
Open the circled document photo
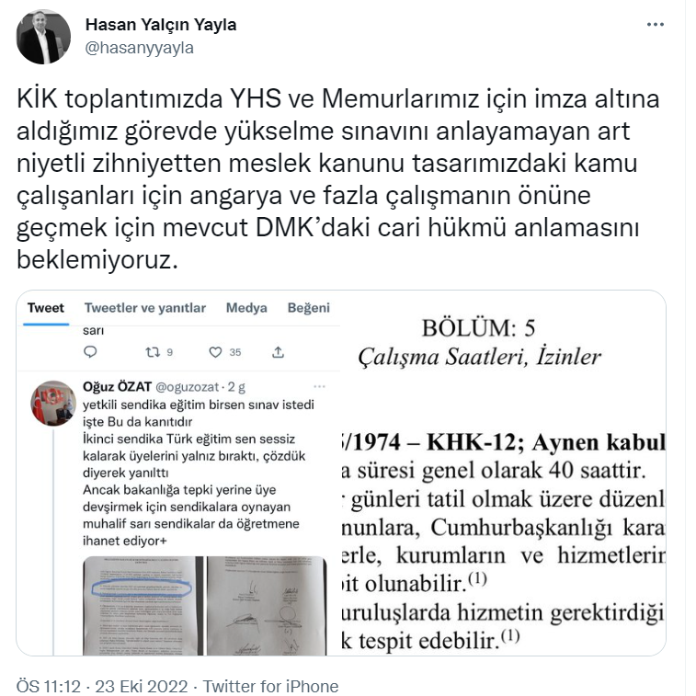pyautogui.click(x=143, y=606)
